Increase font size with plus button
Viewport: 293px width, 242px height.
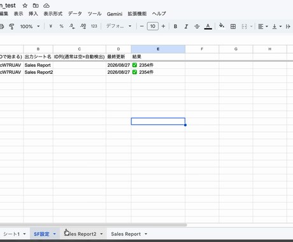163,26
